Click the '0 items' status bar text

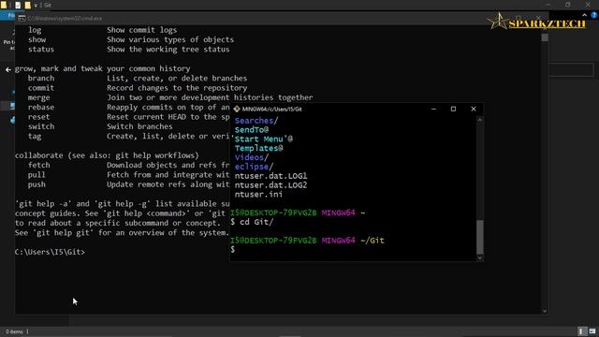pyautogui.click(x=14, y=331)
